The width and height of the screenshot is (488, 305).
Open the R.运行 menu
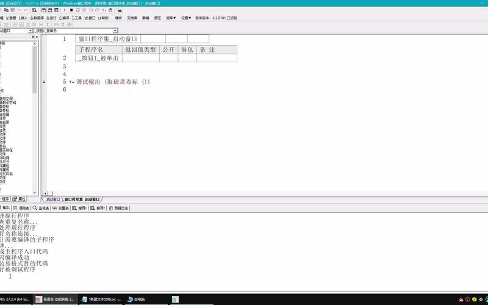(x=51, y=18)
